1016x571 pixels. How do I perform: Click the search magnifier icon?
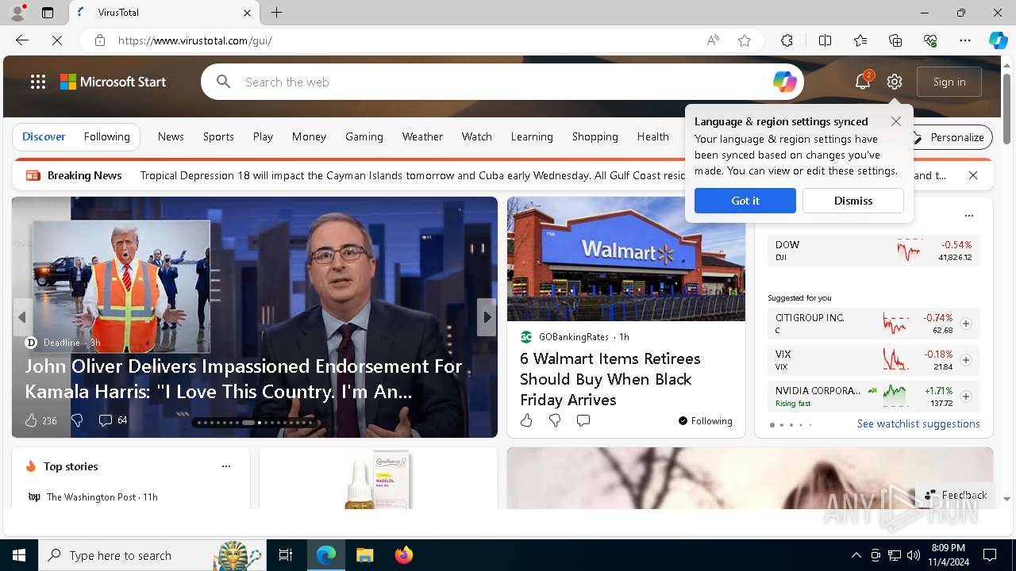pos(223,82)
